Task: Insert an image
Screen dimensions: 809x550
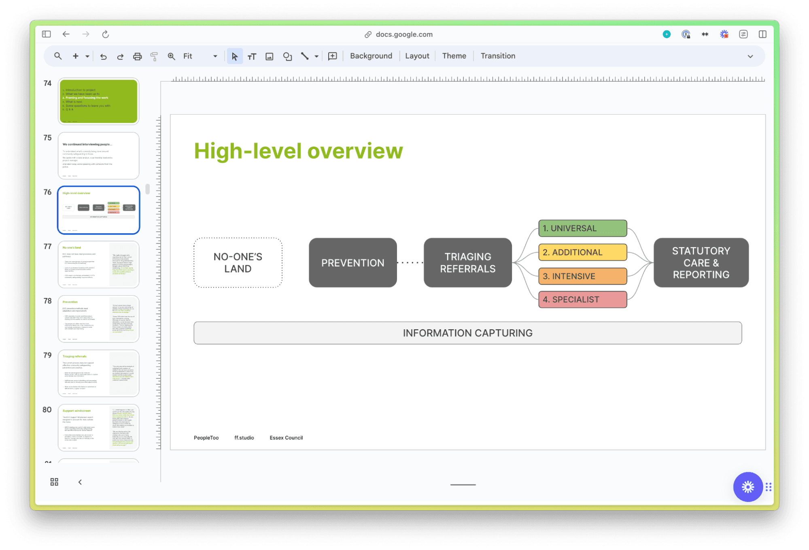Action: (269, 57)
